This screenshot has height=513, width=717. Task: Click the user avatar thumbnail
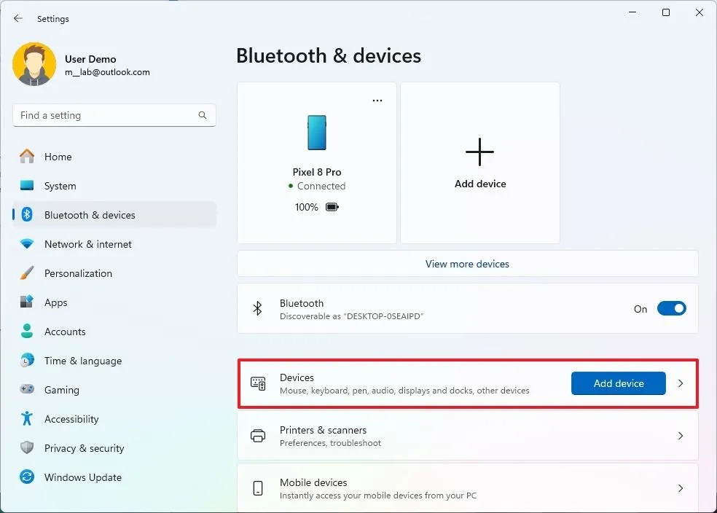(34, 64)
